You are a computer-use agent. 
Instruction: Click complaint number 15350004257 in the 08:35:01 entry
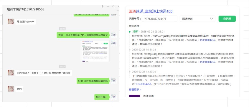pyautogui.click(x=207, y=40)
